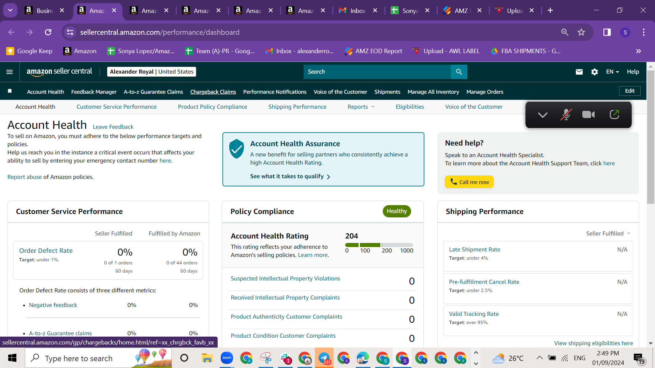Open Performance Notifications in the favorites bar
The width and height of the screenshot is (655, 368).
coord(275,92)
